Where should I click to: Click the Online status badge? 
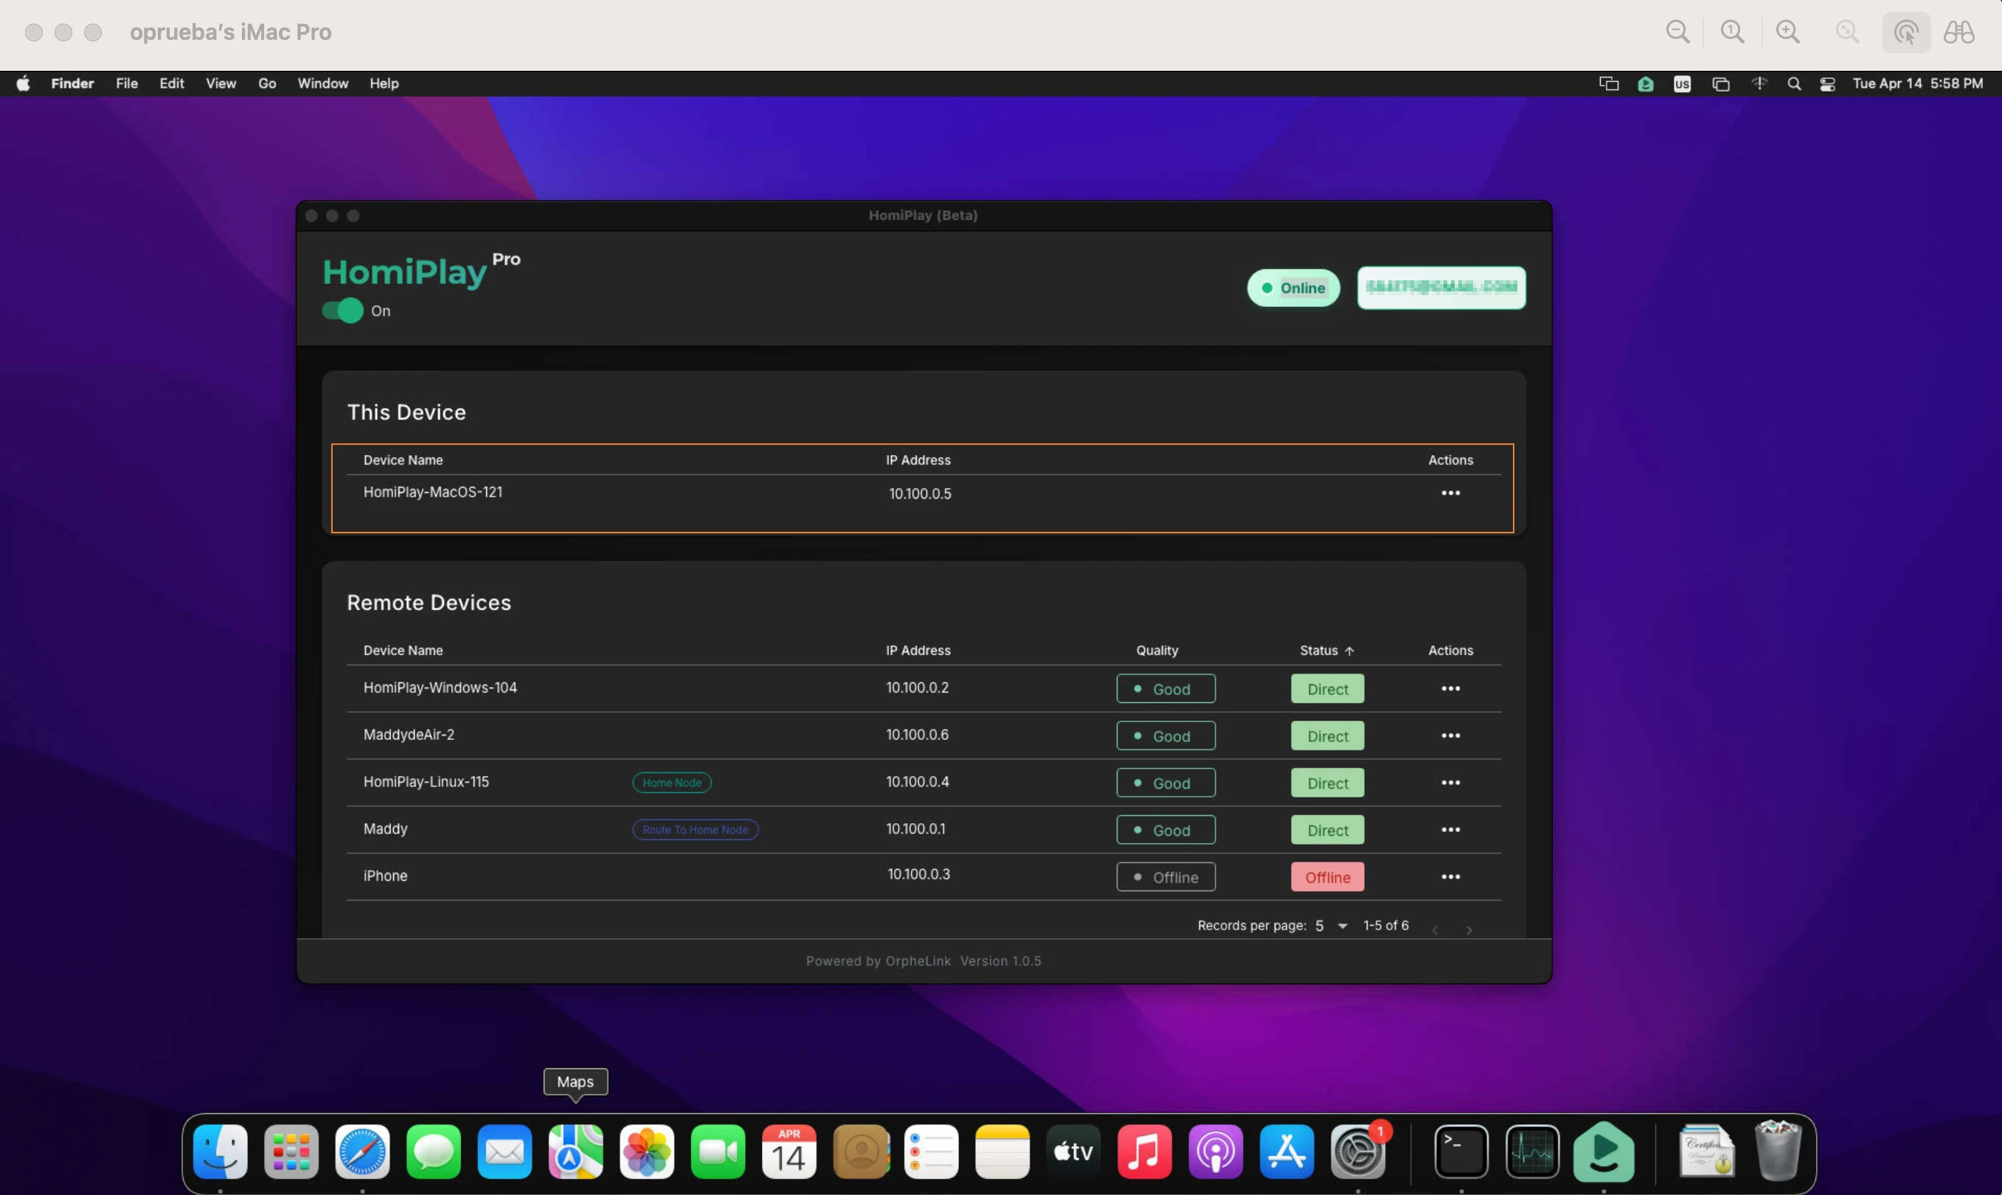tap(1293, 288)
